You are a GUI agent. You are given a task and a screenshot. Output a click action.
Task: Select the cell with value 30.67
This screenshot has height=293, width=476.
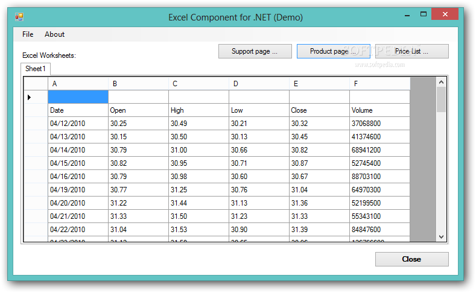[319, 177]
